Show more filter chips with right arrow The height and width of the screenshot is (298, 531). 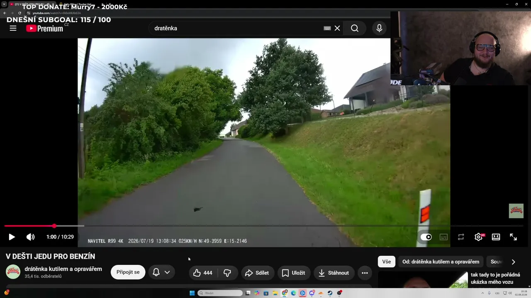513,262
